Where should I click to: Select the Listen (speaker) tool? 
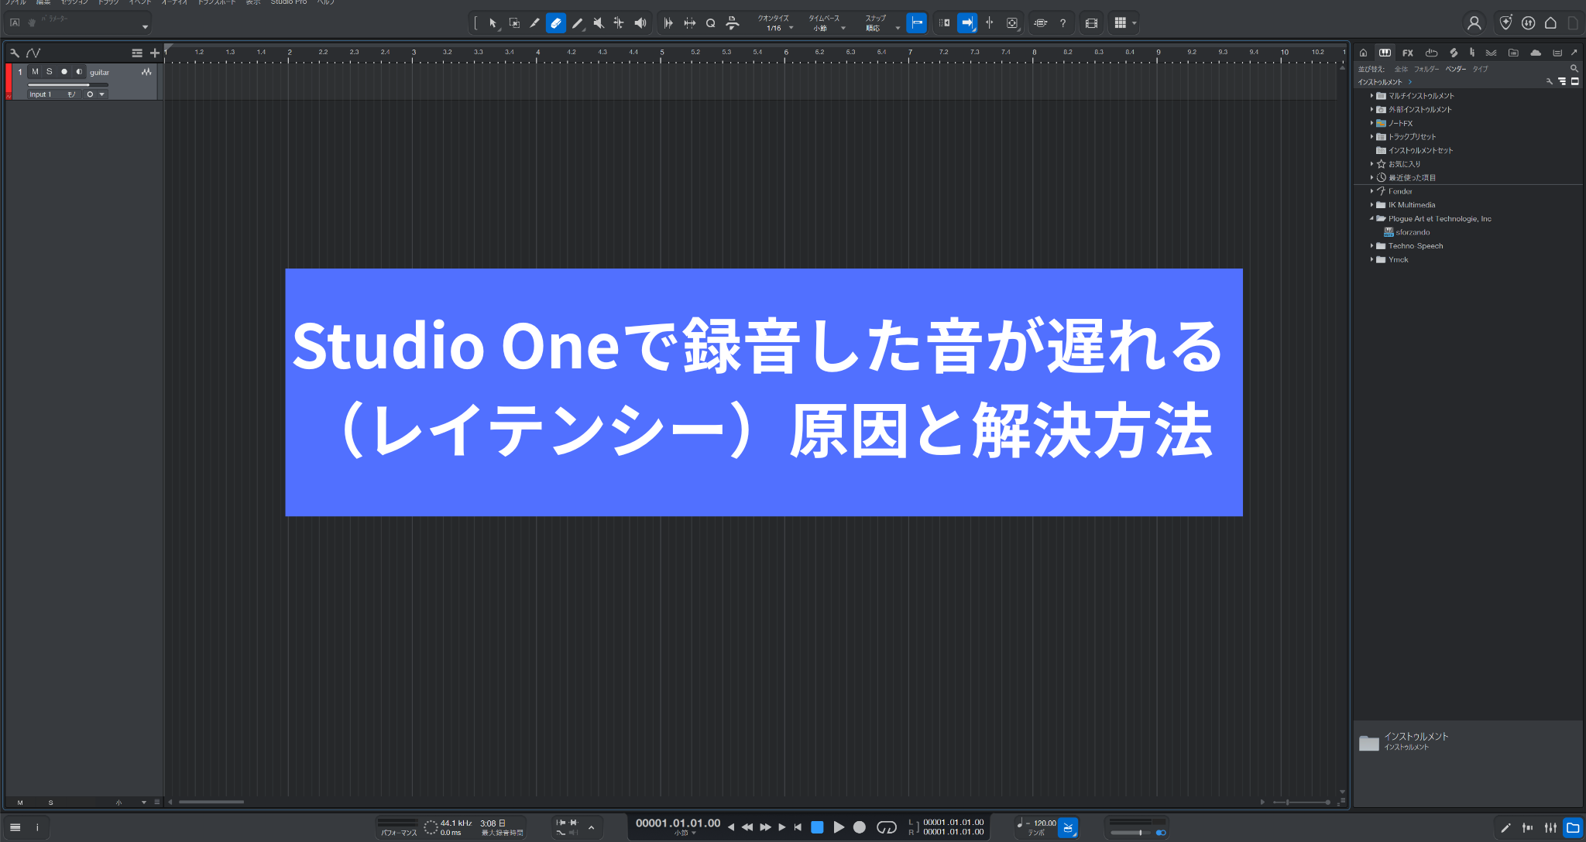click(640, 23)
